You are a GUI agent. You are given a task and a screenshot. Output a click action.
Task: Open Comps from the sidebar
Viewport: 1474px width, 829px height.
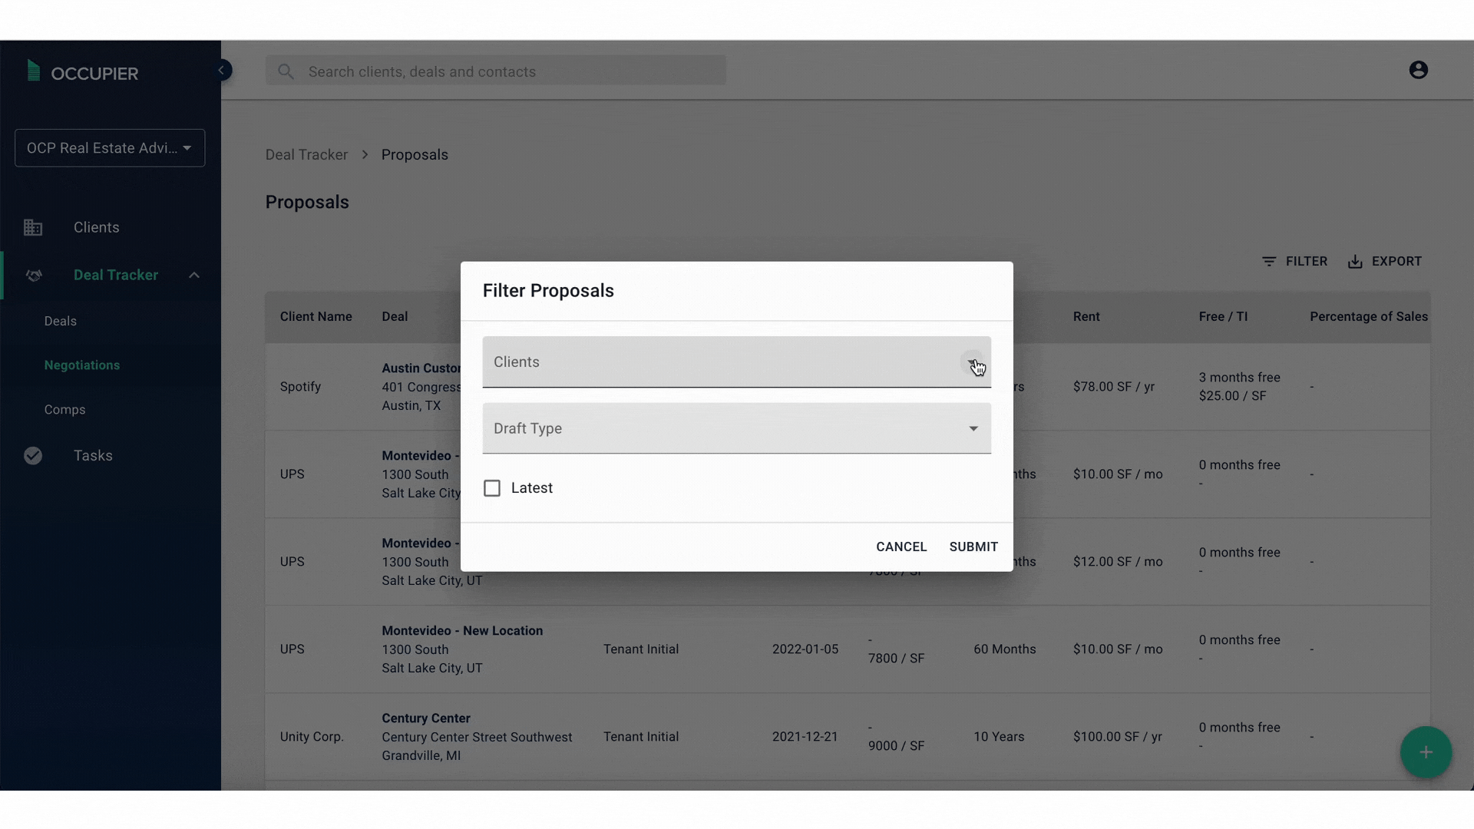click(64, 410)
